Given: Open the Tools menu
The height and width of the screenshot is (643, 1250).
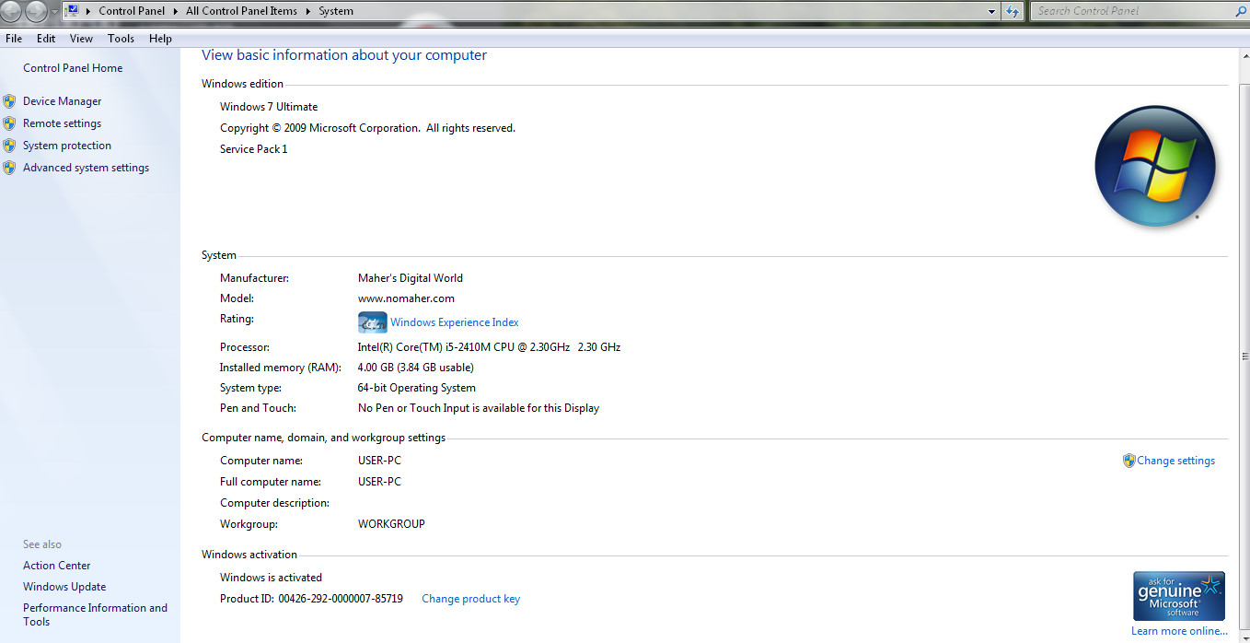Looking at the screenshot, I should coord(121,39).
